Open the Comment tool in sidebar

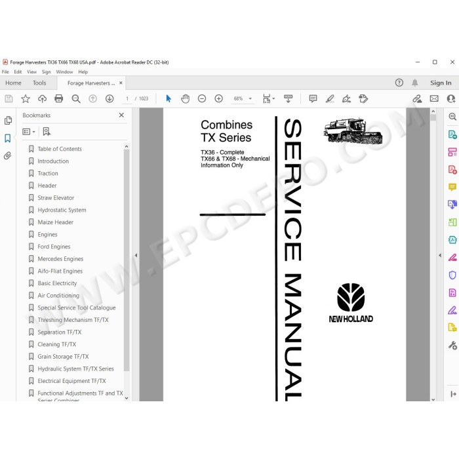pos(452,187)
